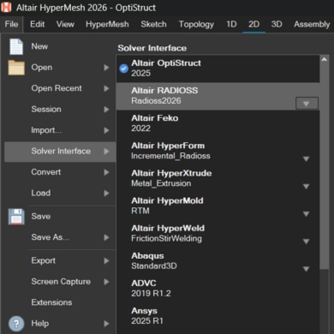This screenshot has height=334, width=334.
Task: Select the Altair HyperXtrude solver entry
Action: [218, 179]
